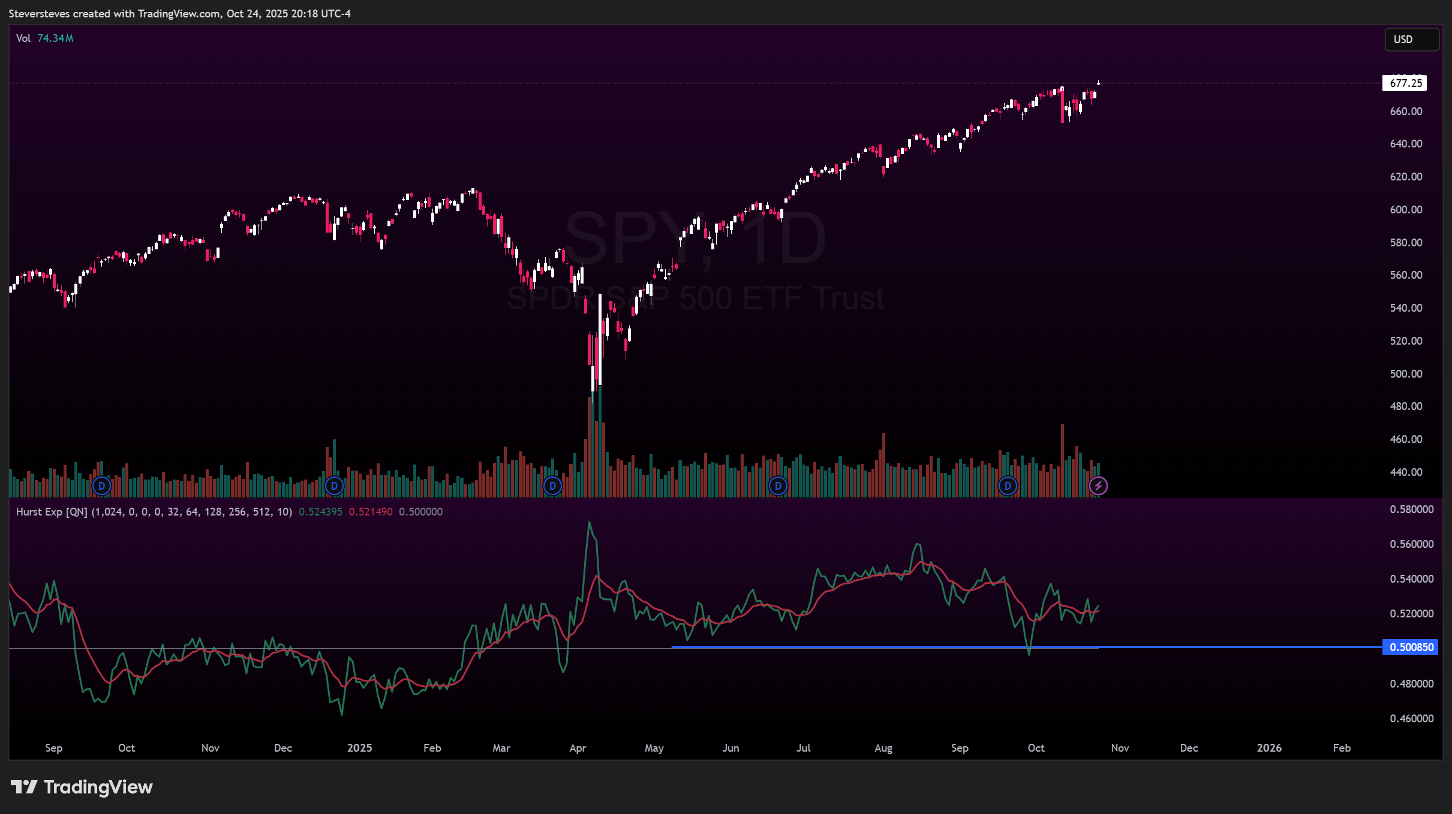Image resolution: width=1452 pixels, height=814 pixels.
Task: Click the 660.00 price scale label
Action: pos(1406,111)
